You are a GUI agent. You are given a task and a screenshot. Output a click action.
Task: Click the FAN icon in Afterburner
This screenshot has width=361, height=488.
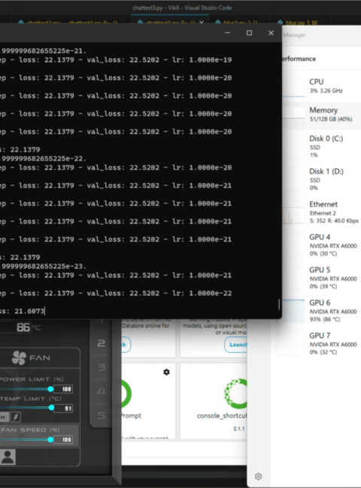(19, 357)
